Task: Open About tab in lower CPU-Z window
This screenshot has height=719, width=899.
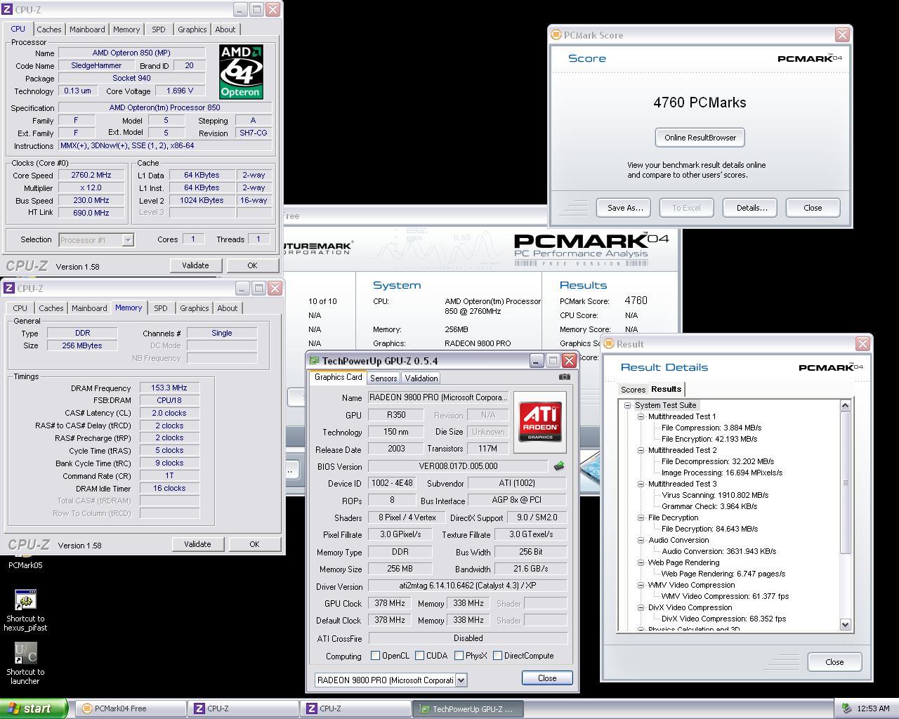Action: [227, 308]
